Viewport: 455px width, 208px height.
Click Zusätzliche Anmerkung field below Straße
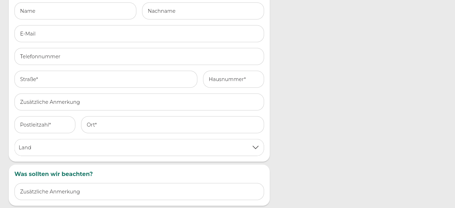pos(139,102)
